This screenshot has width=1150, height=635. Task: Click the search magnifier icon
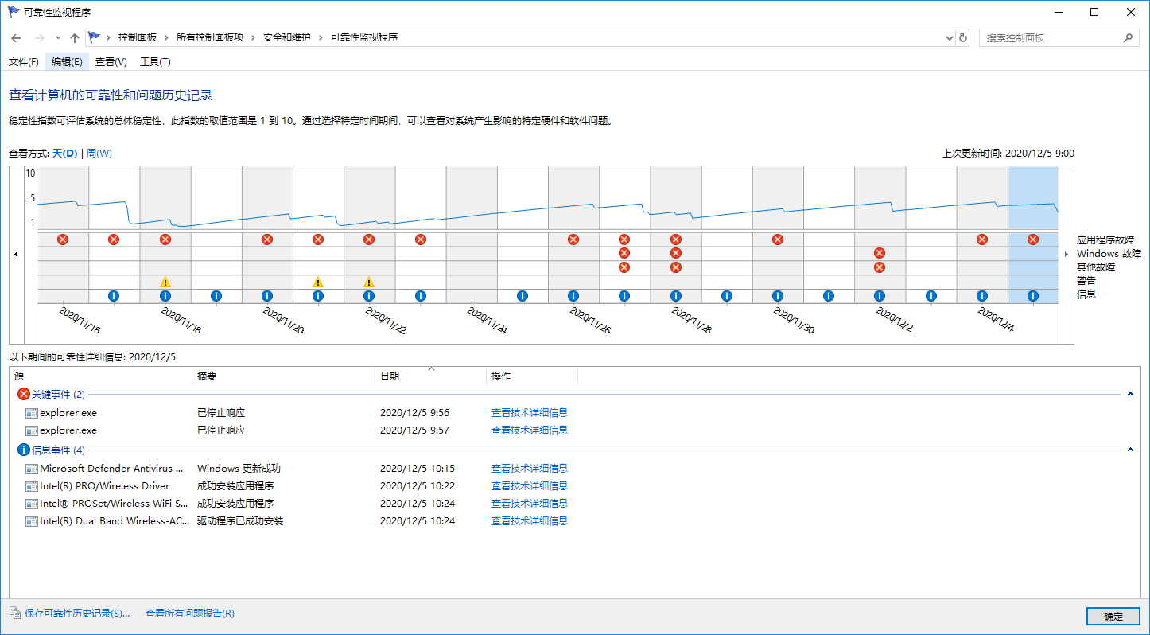1128,37
